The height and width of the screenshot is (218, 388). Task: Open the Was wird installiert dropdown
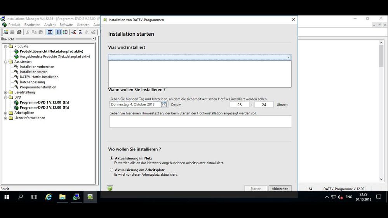click(289, 57)
